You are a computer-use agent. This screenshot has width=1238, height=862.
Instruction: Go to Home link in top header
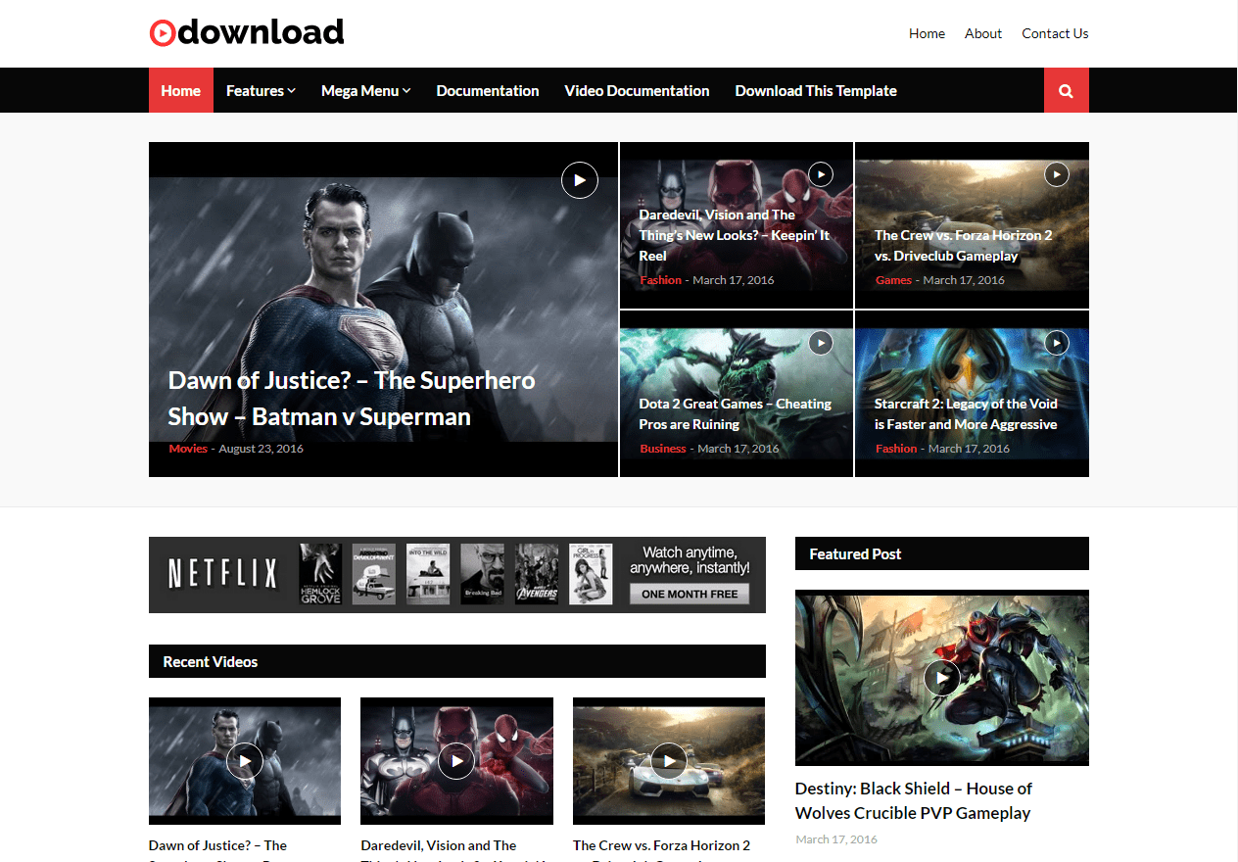[x=927, y=33]
